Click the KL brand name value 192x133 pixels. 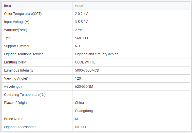[77, 119]
